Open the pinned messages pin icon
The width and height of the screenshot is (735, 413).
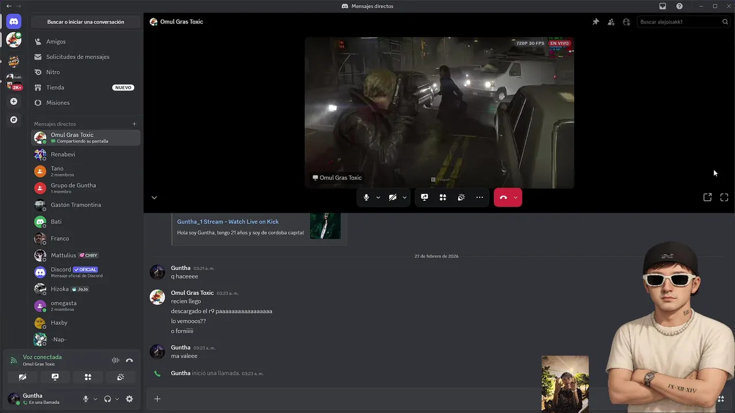[595, 22]
